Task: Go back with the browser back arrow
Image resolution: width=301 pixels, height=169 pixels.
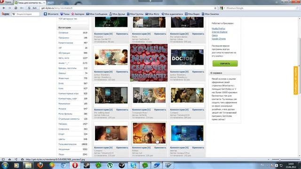Action: tap(4, 8)
